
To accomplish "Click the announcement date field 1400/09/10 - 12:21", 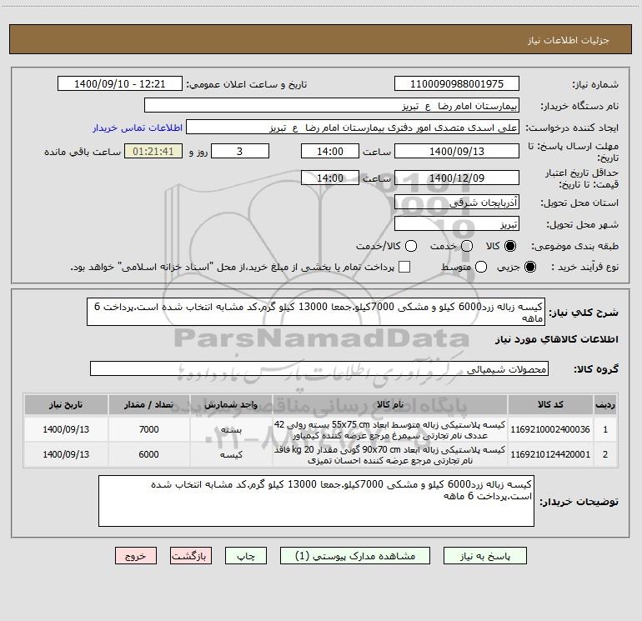I will [x=120, y=84].
